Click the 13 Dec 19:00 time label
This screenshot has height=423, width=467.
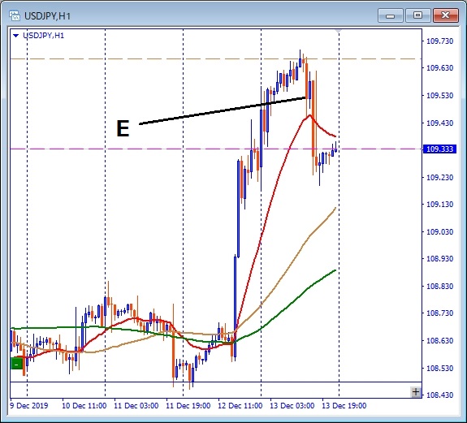tap(344, 406)
